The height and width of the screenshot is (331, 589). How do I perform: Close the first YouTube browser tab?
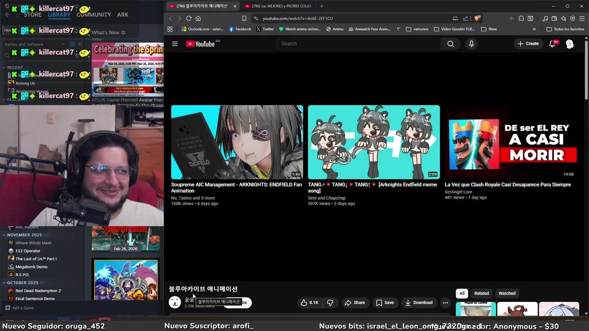click(x=235, y=6)
